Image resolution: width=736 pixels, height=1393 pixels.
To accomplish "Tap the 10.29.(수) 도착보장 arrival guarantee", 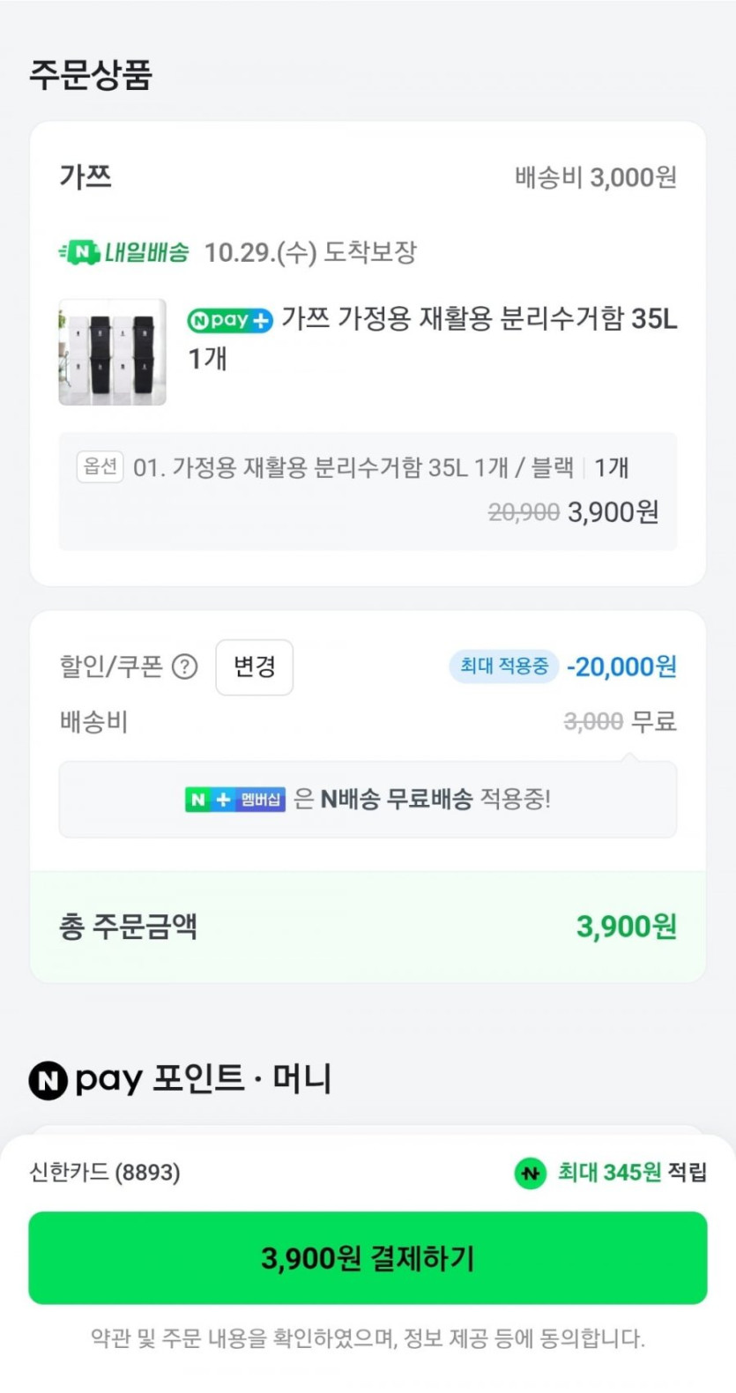I will [x=310, y=253].
